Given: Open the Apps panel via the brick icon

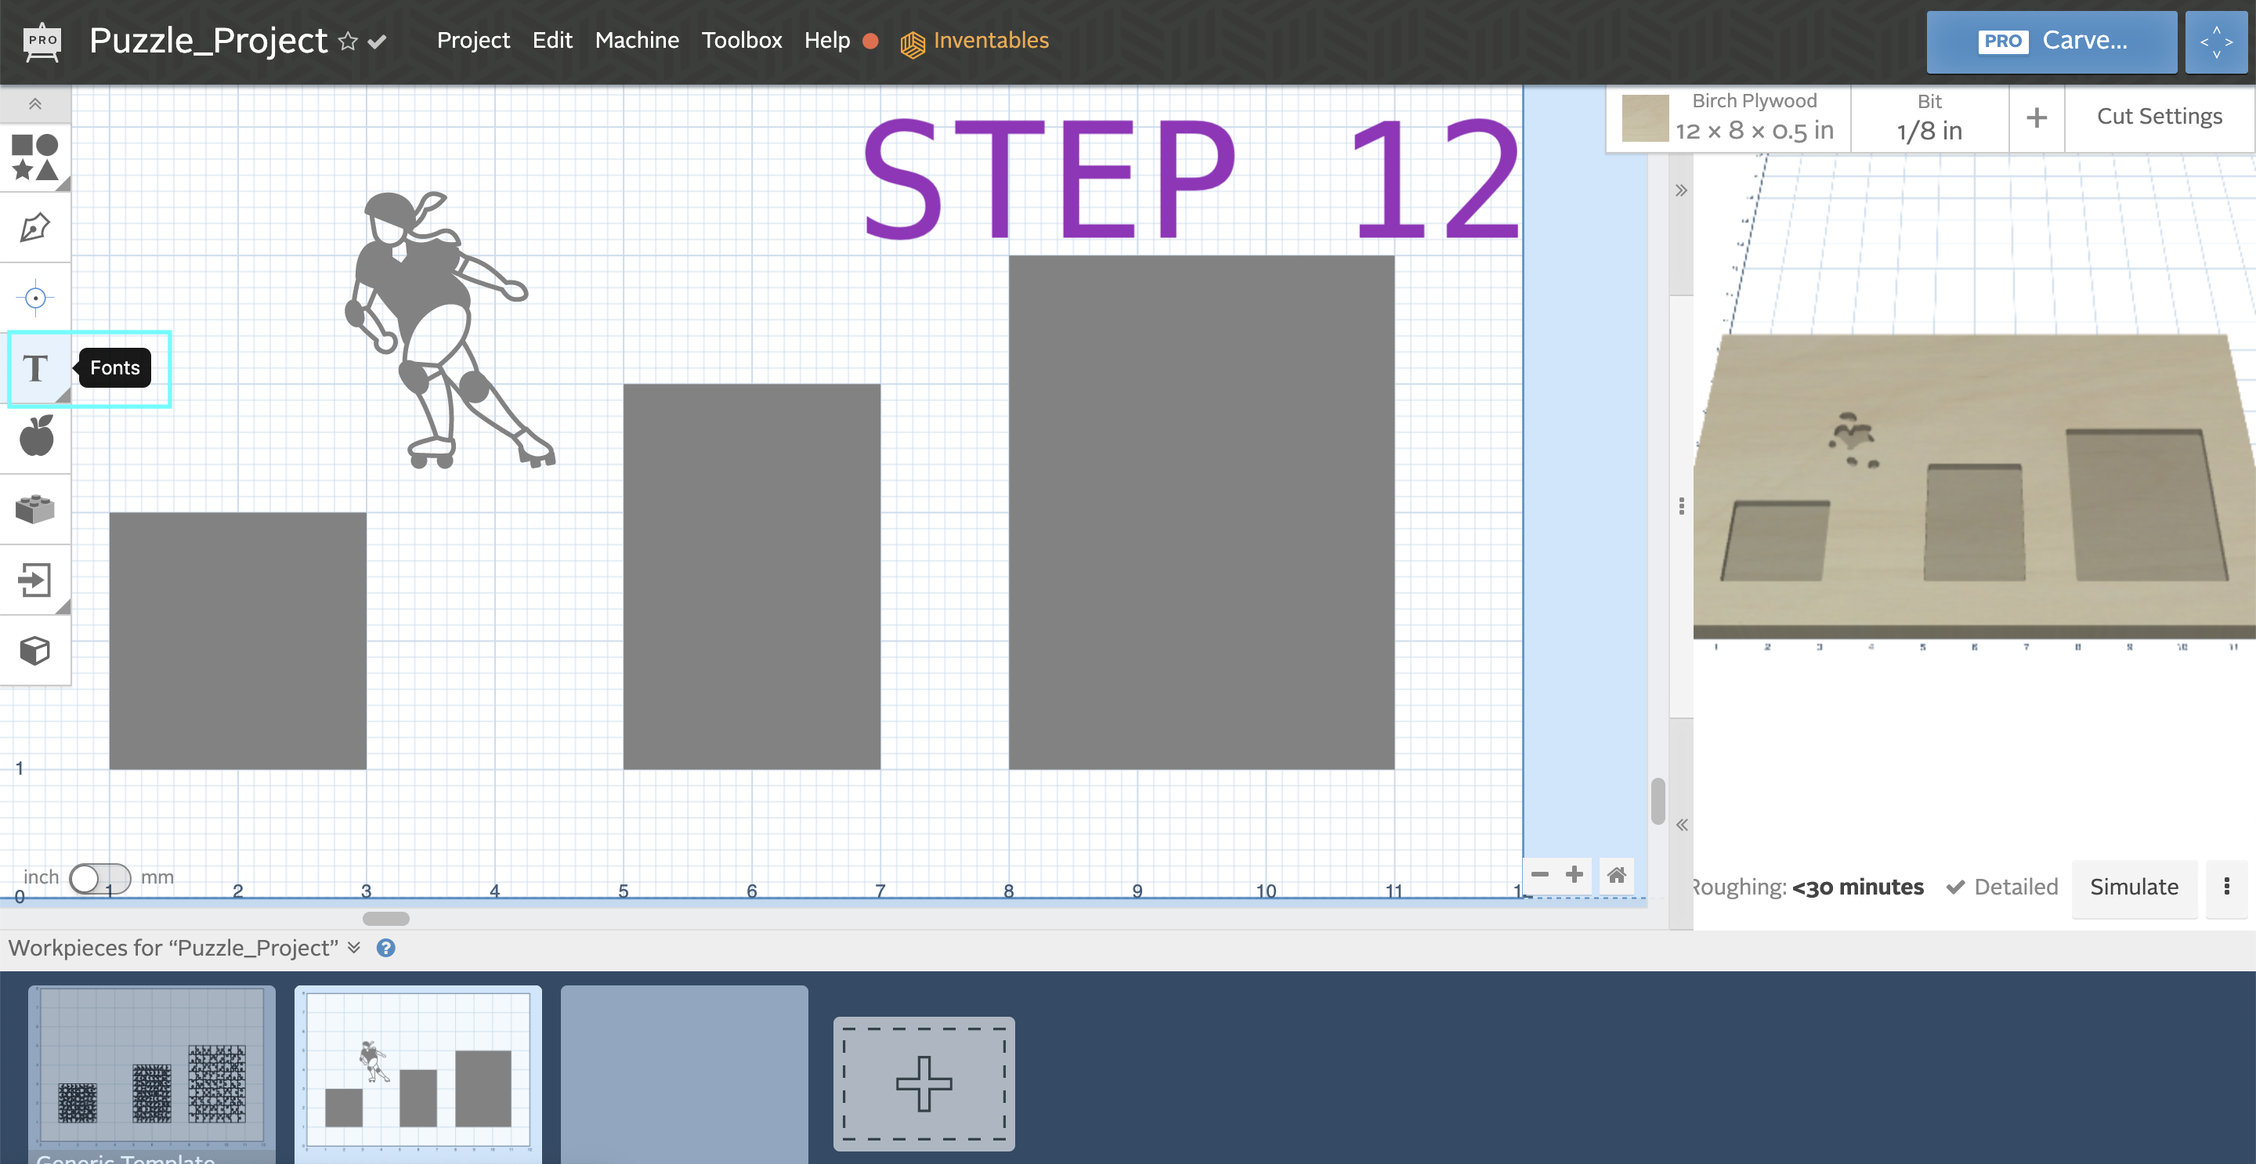Looking at the screenshot, I should pyautogui.click(x=35, y=508).
